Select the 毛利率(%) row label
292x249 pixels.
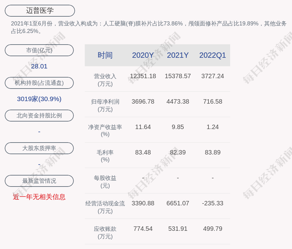105,156
